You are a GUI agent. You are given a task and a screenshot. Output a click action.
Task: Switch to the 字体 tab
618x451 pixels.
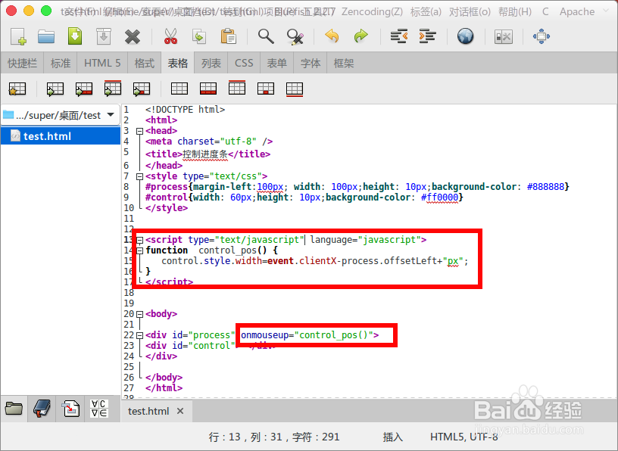(311, 63)
